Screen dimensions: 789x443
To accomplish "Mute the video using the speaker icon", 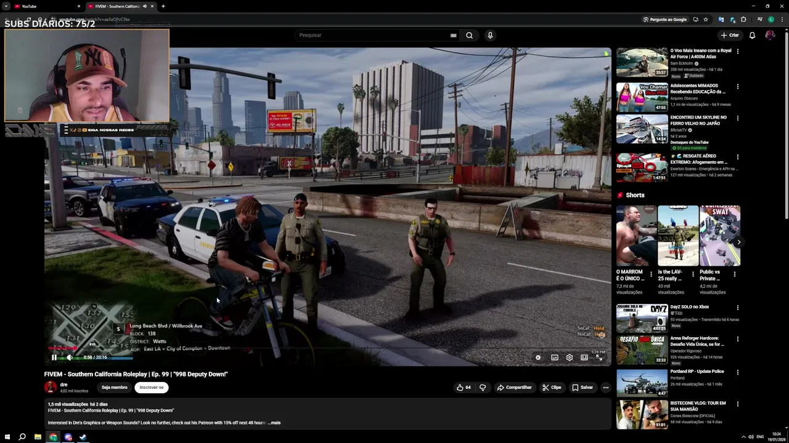I will (70, 357).
